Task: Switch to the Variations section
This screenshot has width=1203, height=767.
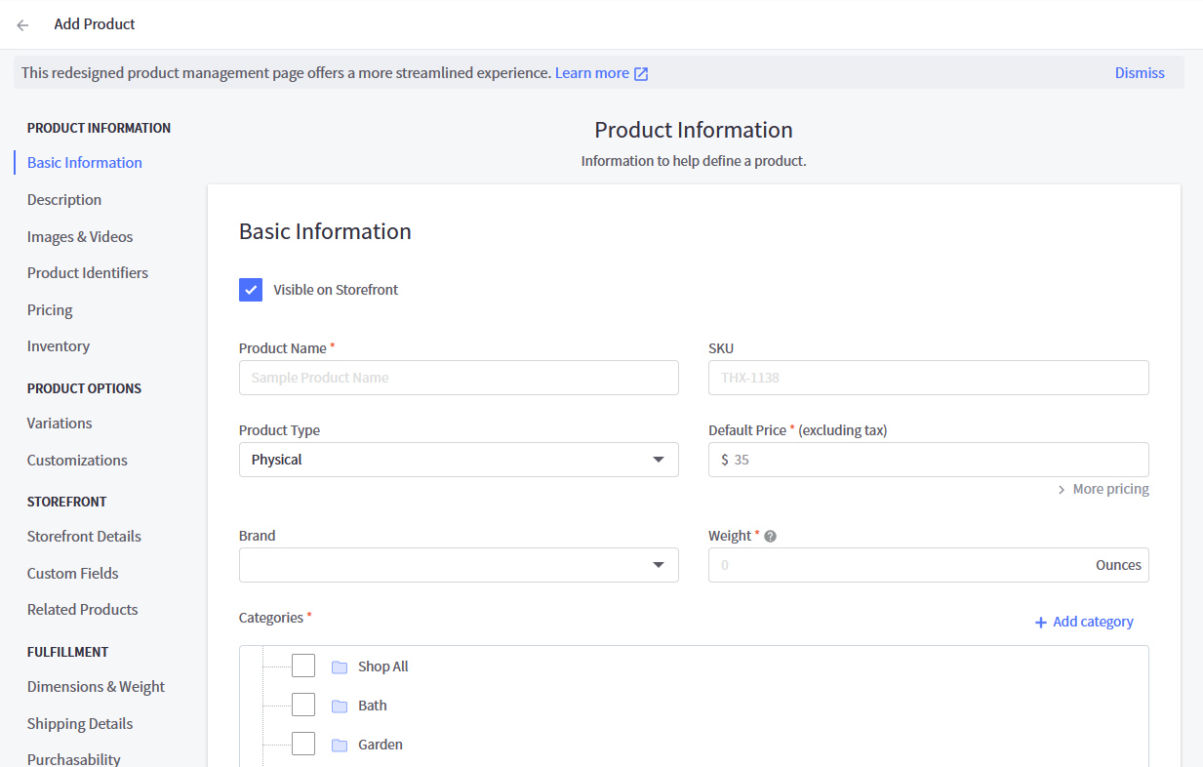Action: [x=60, y=423]
